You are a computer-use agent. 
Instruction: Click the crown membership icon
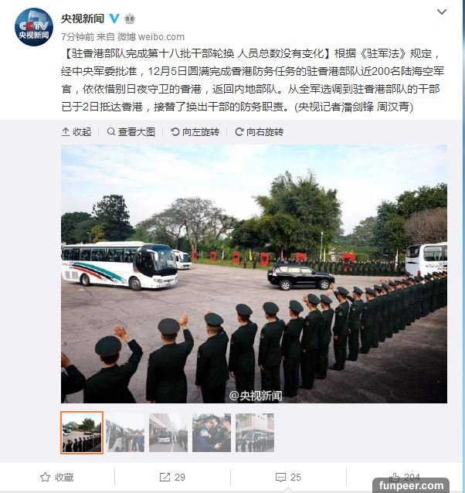pos(130,19)
